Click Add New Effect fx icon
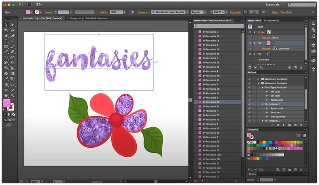319x185 pixels. [x=261, y=67]
